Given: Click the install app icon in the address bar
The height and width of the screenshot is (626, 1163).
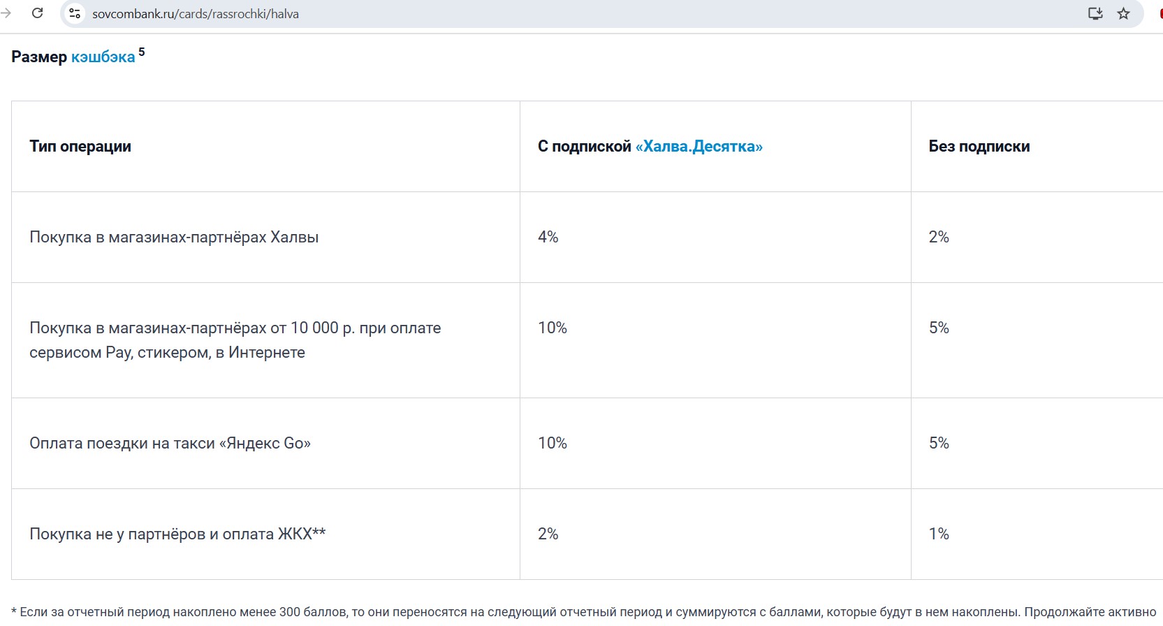Looking at the screenshot, I should click(x=1095, y=13).
